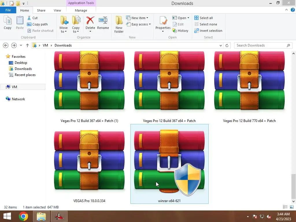Click Paste shortcut in the ribbon
The image size is (296, 222).
point(40,31)
